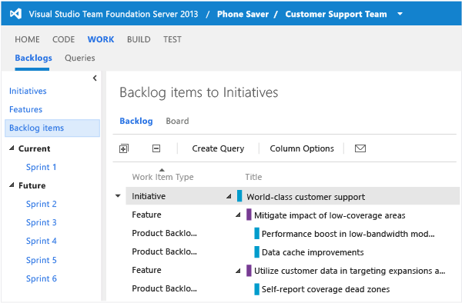Click Mitigate impact of low-coverage areas title

[330, 215]
